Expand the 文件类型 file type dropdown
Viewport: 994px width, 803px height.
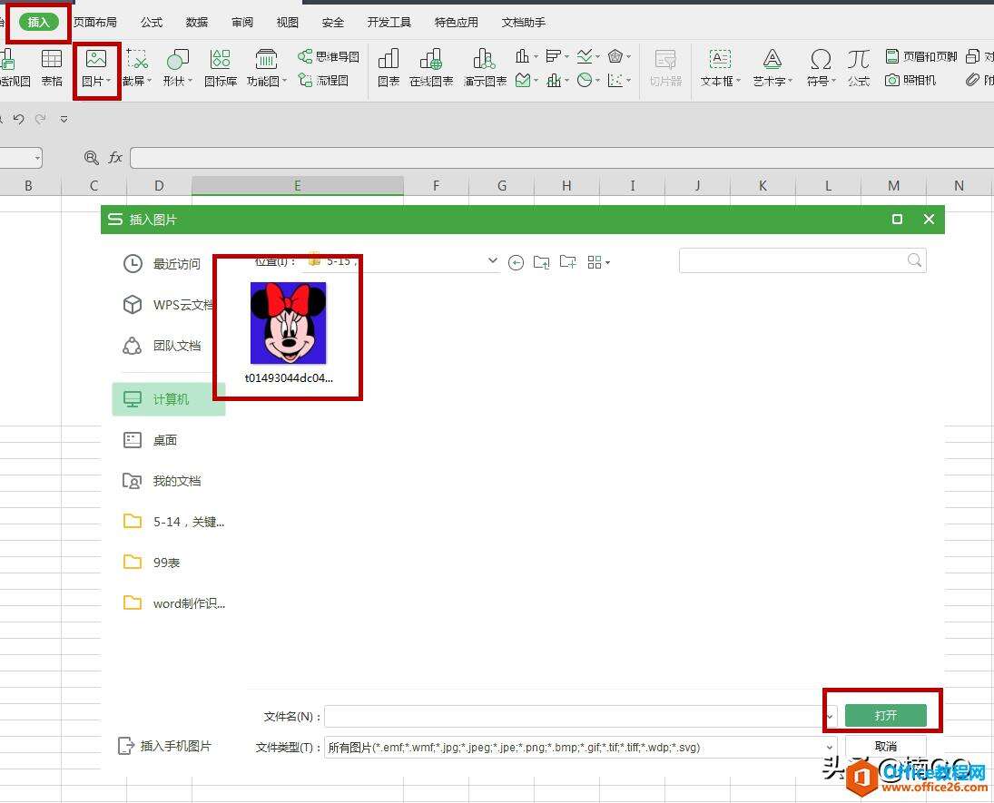[x=829, y=747]
